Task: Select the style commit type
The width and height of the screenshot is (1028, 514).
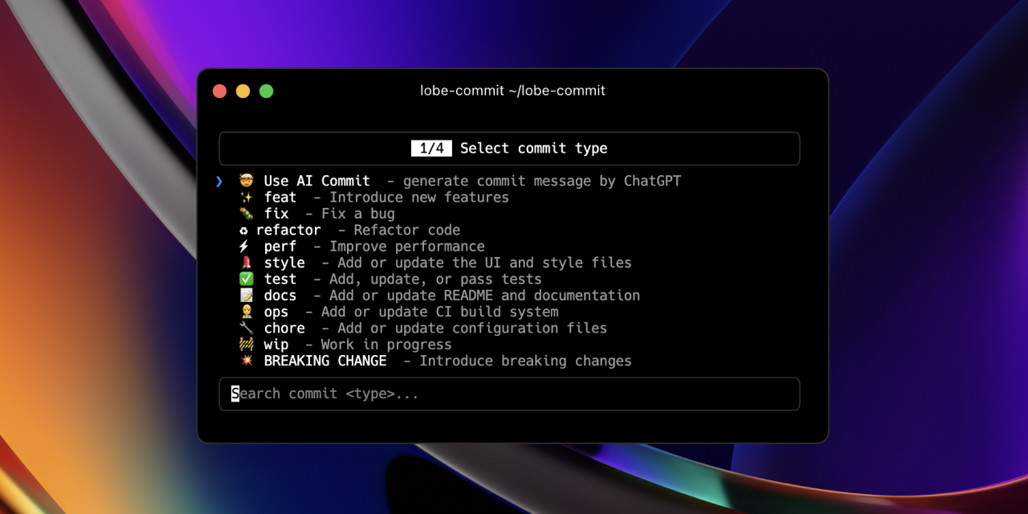Action: (434, 263)
